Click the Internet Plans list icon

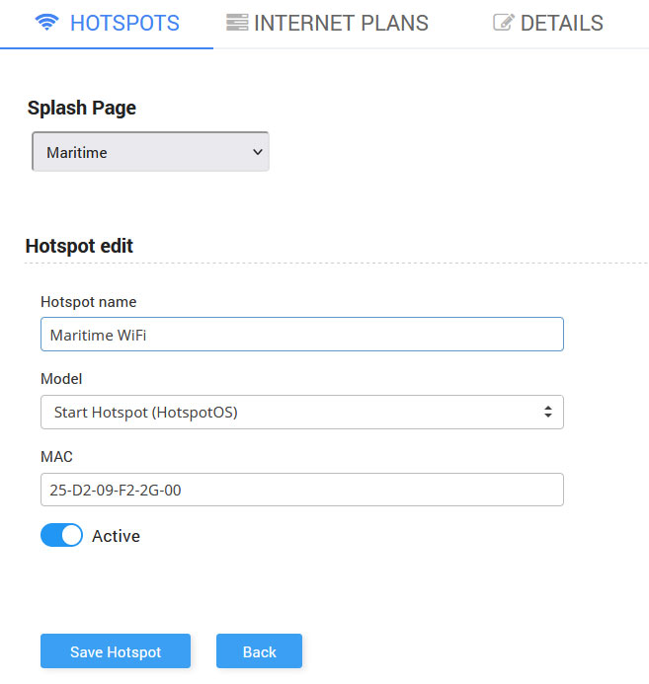coord(237,23)
